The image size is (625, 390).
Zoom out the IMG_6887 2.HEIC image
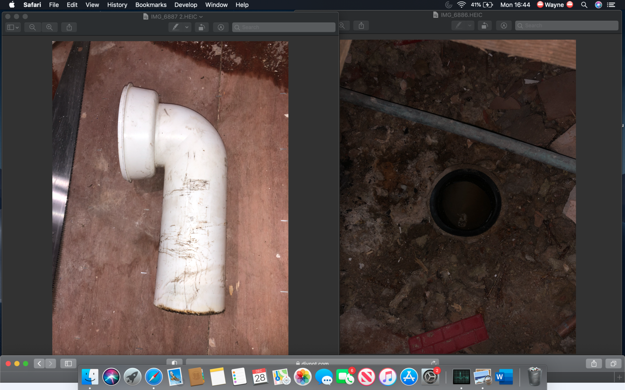[x=32, y=27]
